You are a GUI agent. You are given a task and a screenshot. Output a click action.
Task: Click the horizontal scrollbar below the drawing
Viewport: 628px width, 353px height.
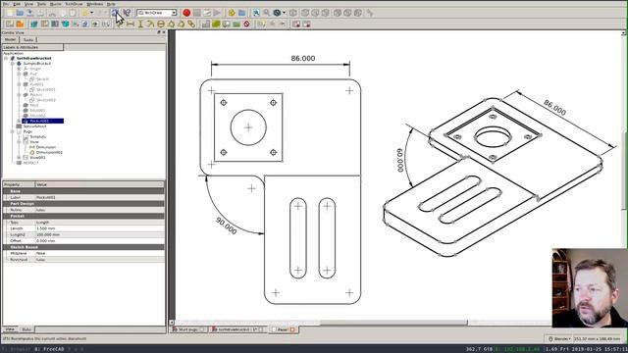393,323
